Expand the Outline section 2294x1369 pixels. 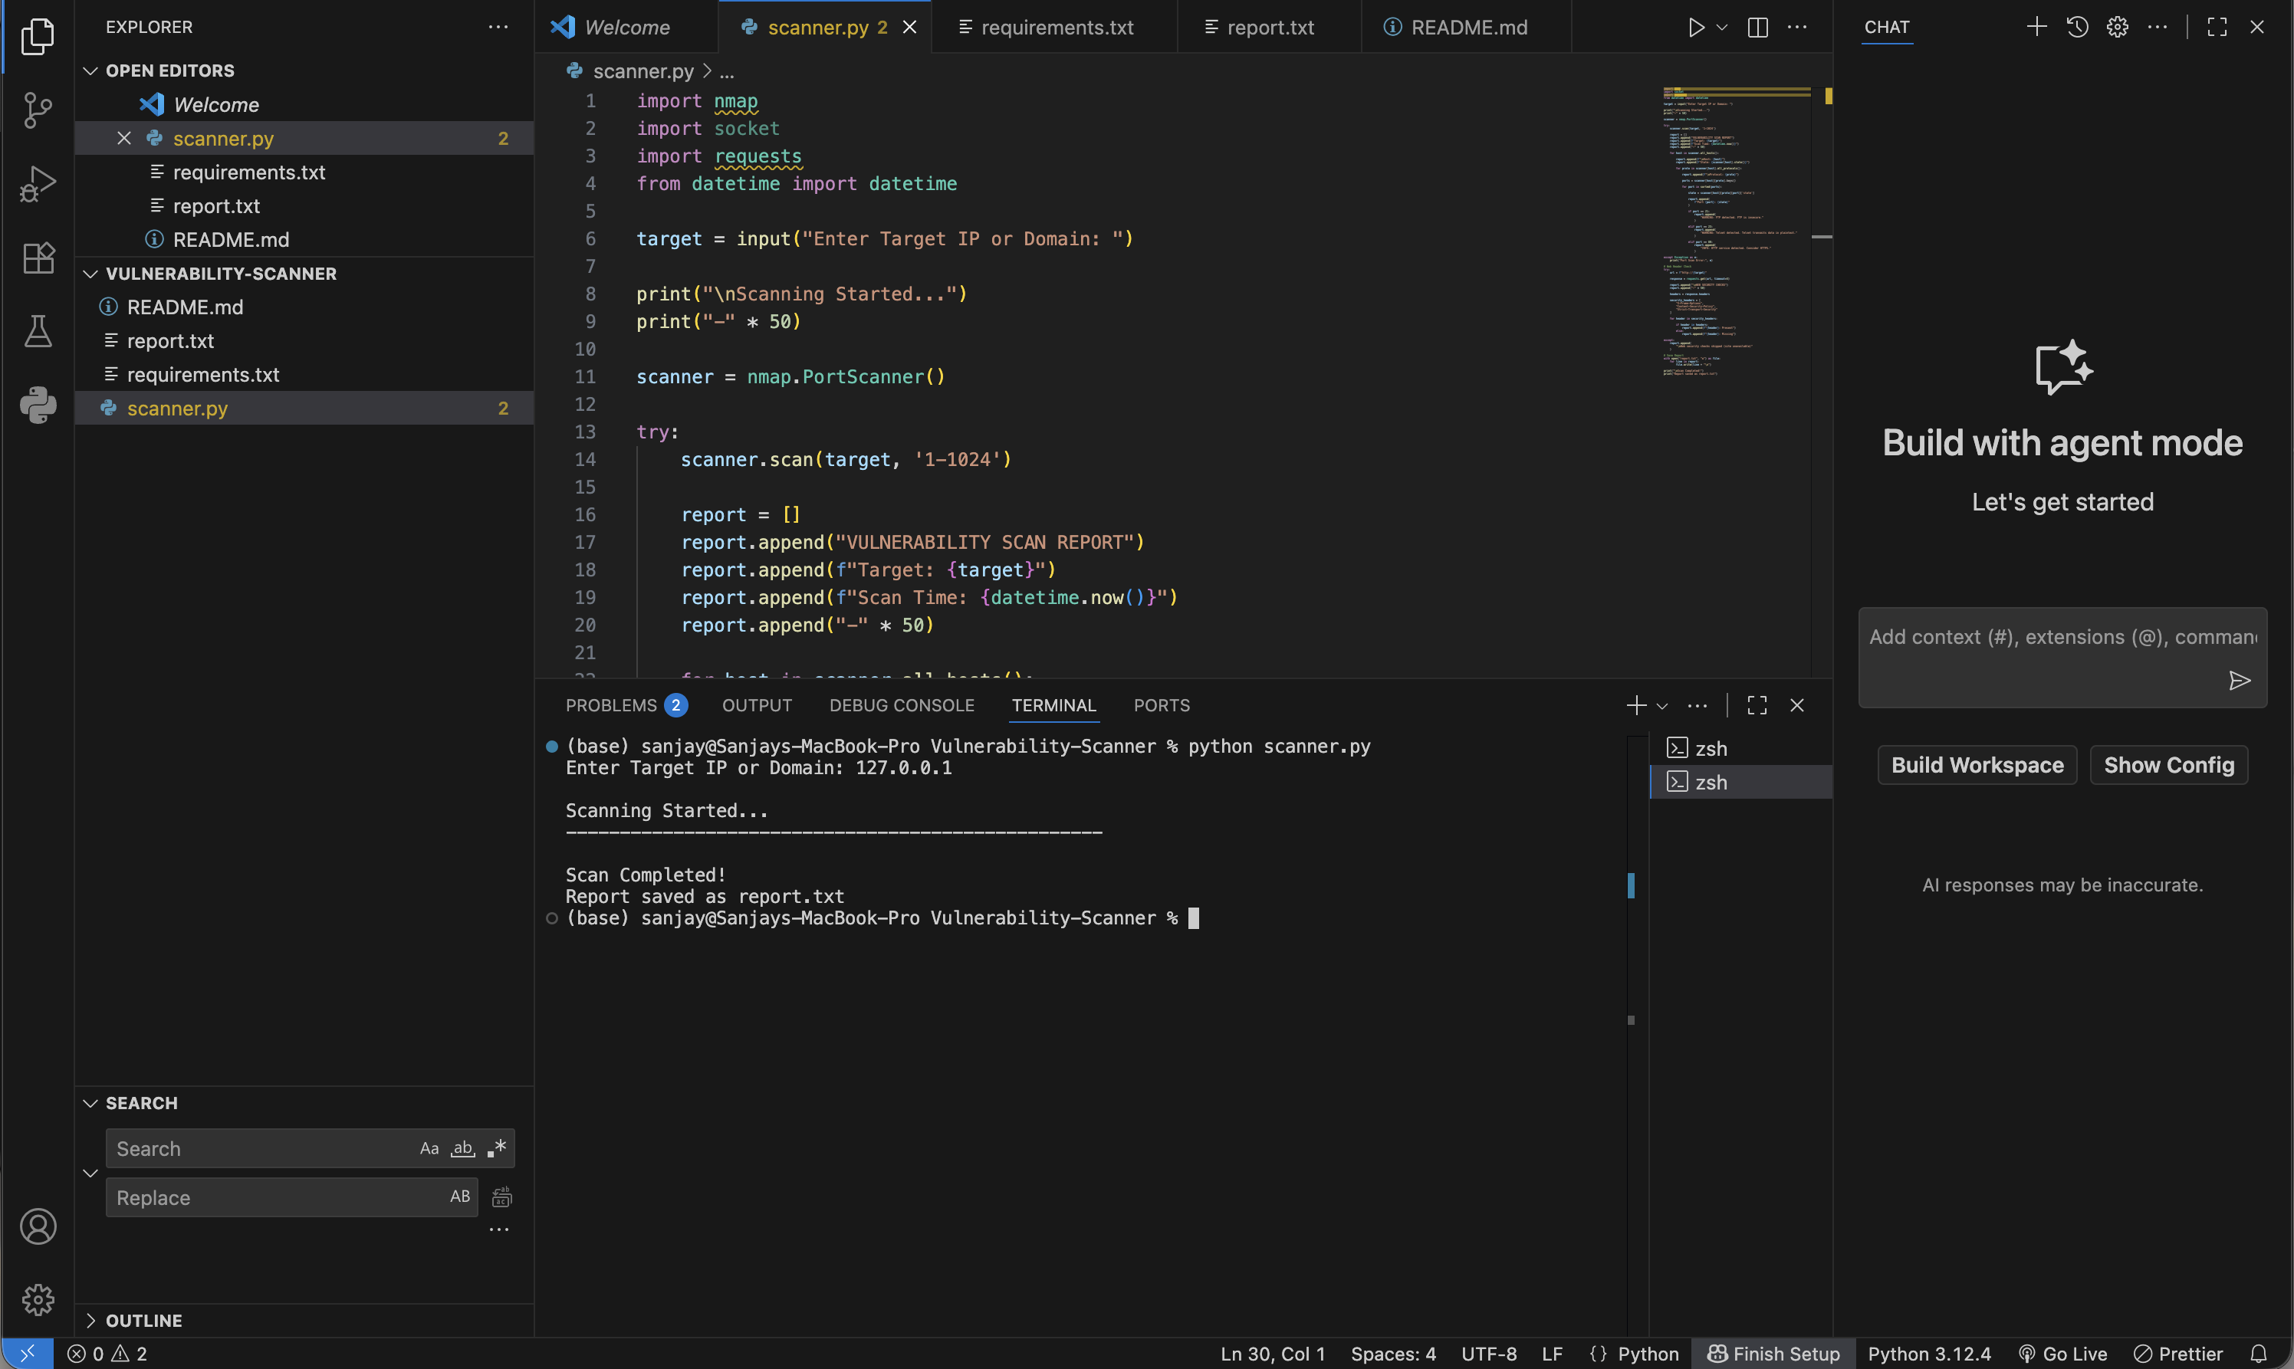(90, 1320)
